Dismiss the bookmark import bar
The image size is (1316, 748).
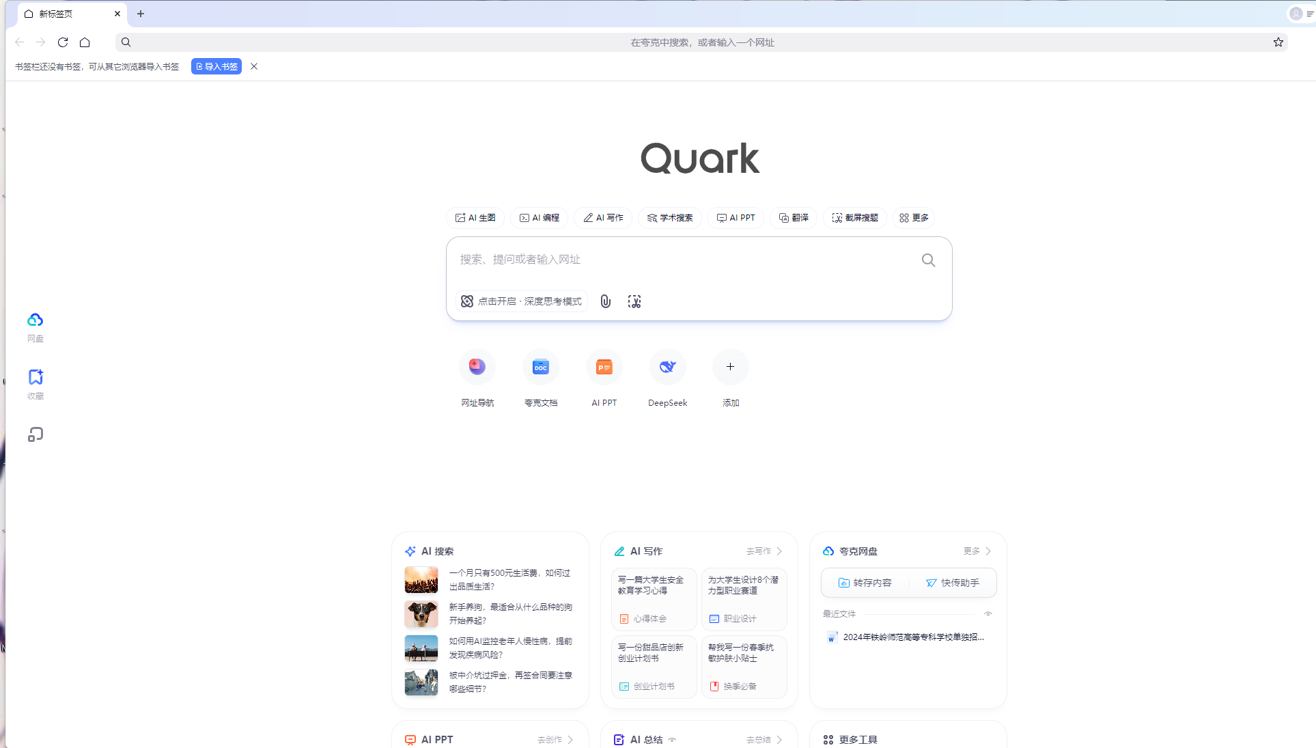point(254,66)
